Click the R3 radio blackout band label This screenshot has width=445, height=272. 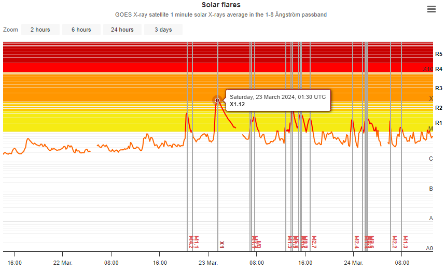coord(438,88)
